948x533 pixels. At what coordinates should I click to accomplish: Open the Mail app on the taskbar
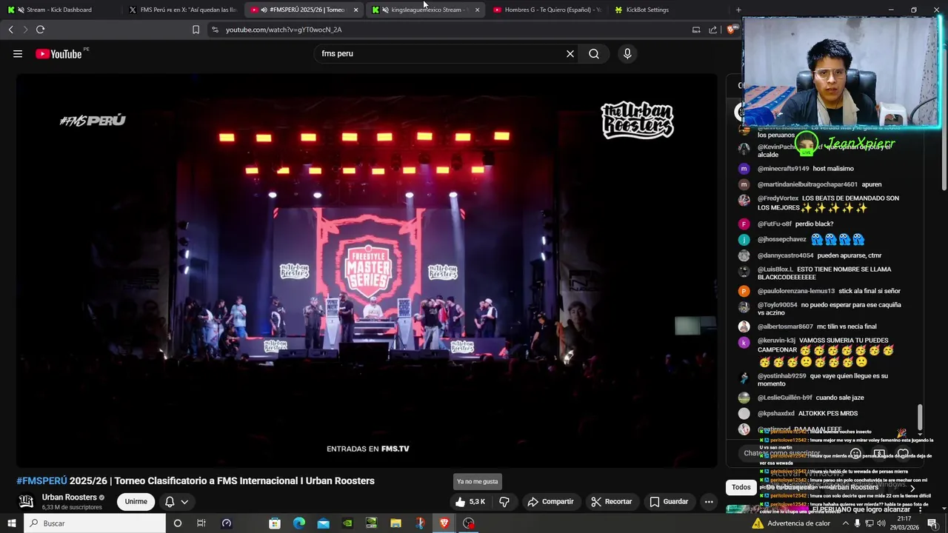324,523
